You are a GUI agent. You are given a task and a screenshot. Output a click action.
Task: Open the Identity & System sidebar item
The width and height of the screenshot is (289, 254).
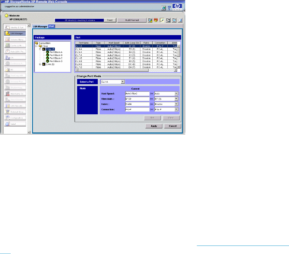pos(15,28)
